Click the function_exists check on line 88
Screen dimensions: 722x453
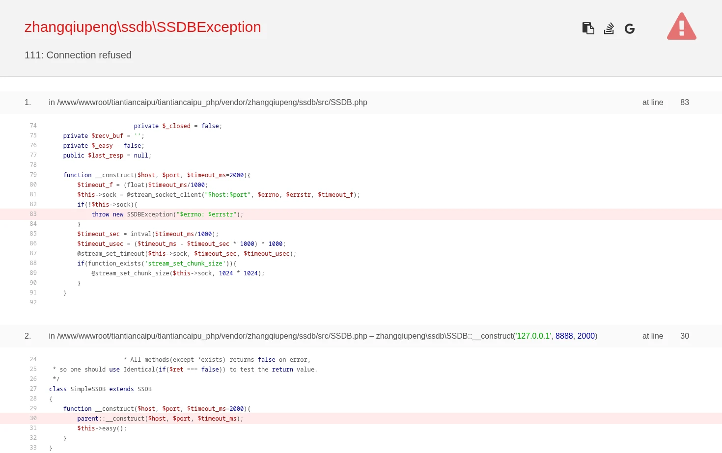[x=157, y=264]
